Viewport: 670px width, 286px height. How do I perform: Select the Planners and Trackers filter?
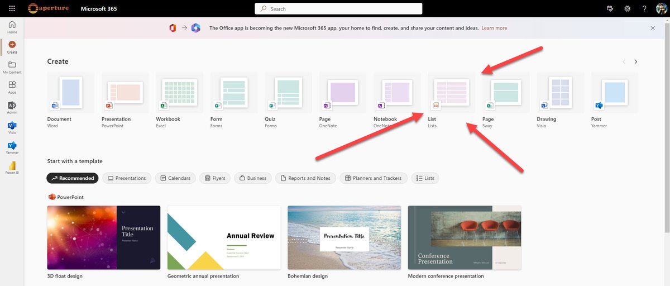(374, 178)
